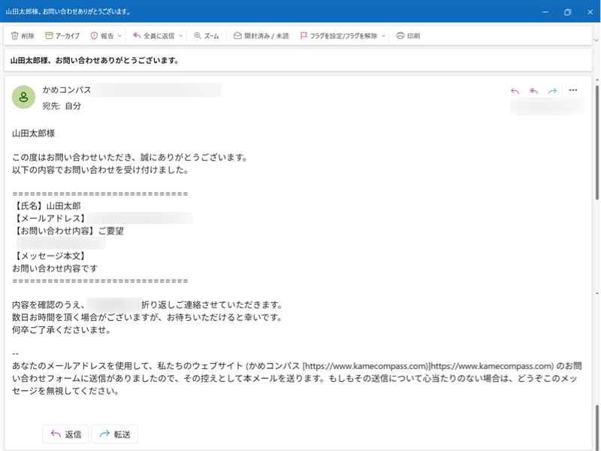Expand the 全員に返信 dropdown arrow

[x=180, y=35]
